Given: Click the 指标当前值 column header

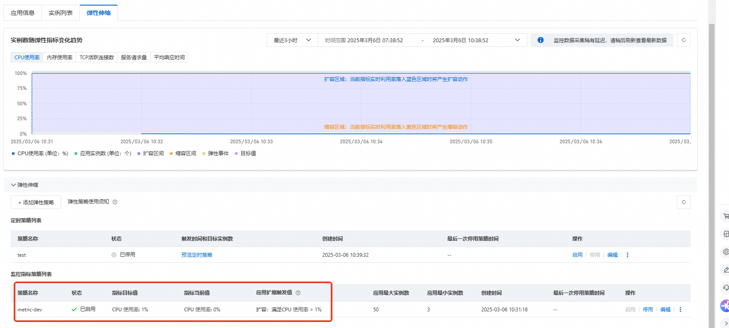Looking at the screenshot, I should pos(197,293).
